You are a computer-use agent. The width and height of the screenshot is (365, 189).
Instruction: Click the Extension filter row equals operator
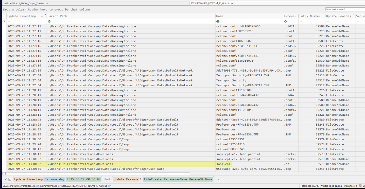[286, 21]
